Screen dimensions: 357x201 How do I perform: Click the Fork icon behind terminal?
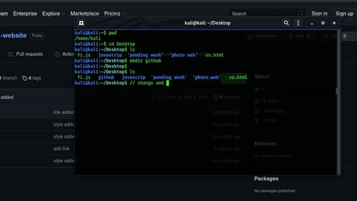point(291,36)
